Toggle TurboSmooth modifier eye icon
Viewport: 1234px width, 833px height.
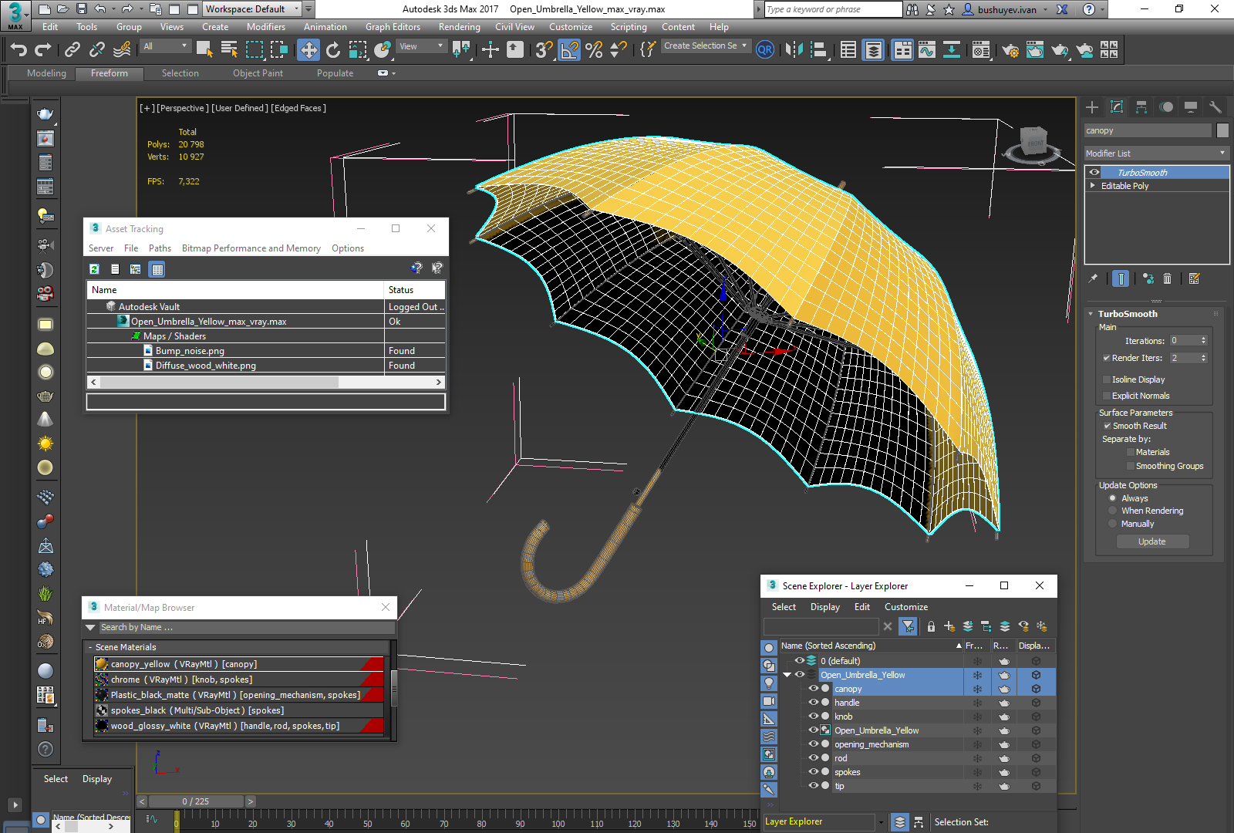1094,173
